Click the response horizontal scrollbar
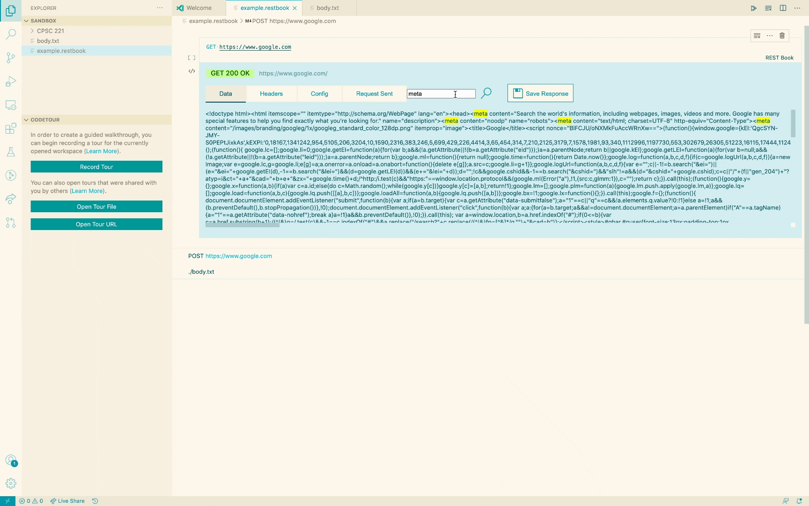 point(243,225)
